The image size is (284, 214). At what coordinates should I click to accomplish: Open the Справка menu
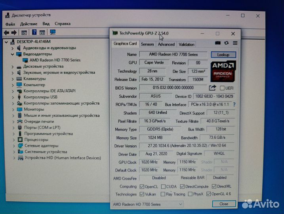pos(63,23)
